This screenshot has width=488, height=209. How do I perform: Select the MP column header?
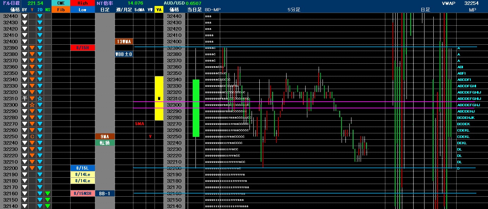point(472,10)
